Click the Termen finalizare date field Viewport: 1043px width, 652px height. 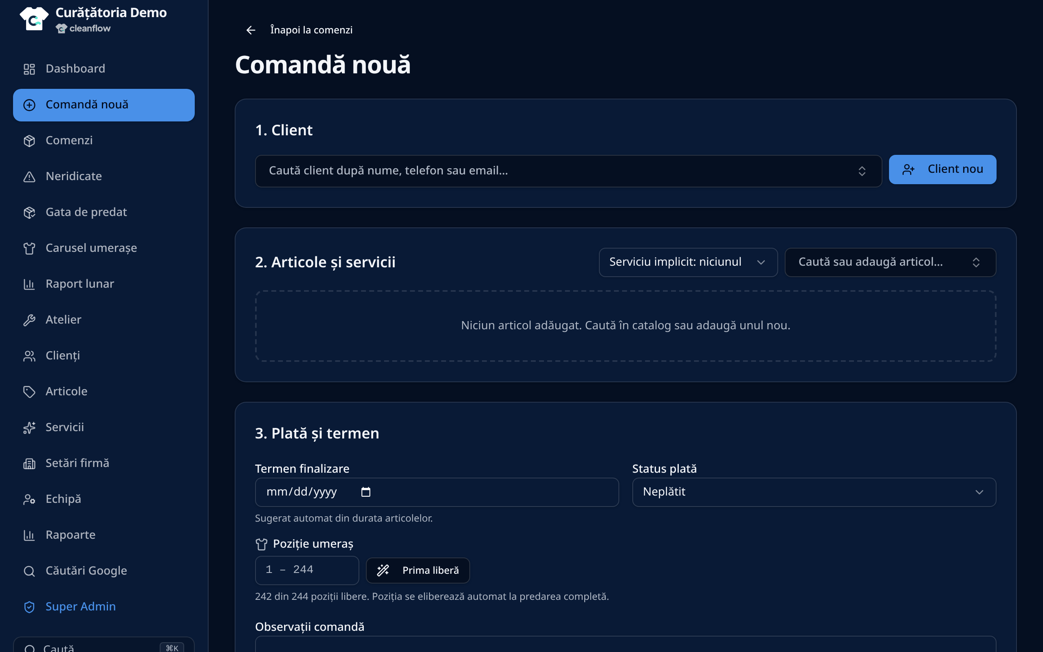click(437, 492)
